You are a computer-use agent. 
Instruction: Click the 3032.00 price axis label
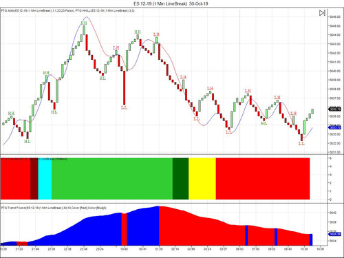335,143
